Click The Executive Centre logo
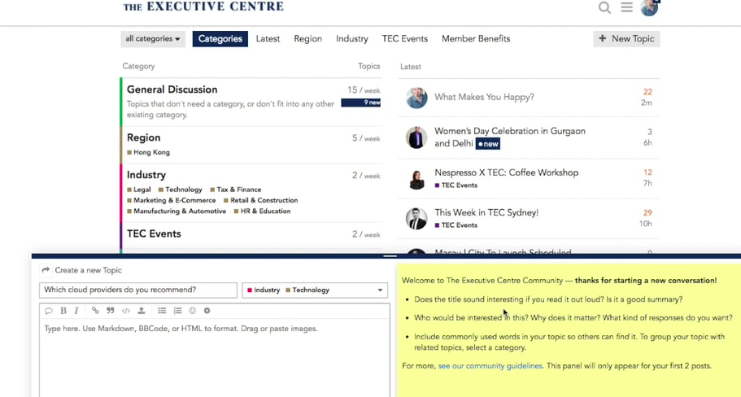This screenshot has width=741, height=397. [203, 7]
